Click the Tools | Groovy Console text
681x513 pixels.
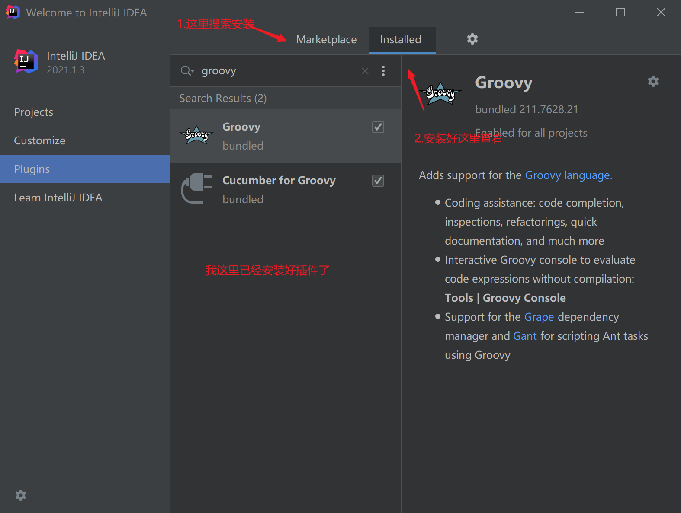point(505,298)
